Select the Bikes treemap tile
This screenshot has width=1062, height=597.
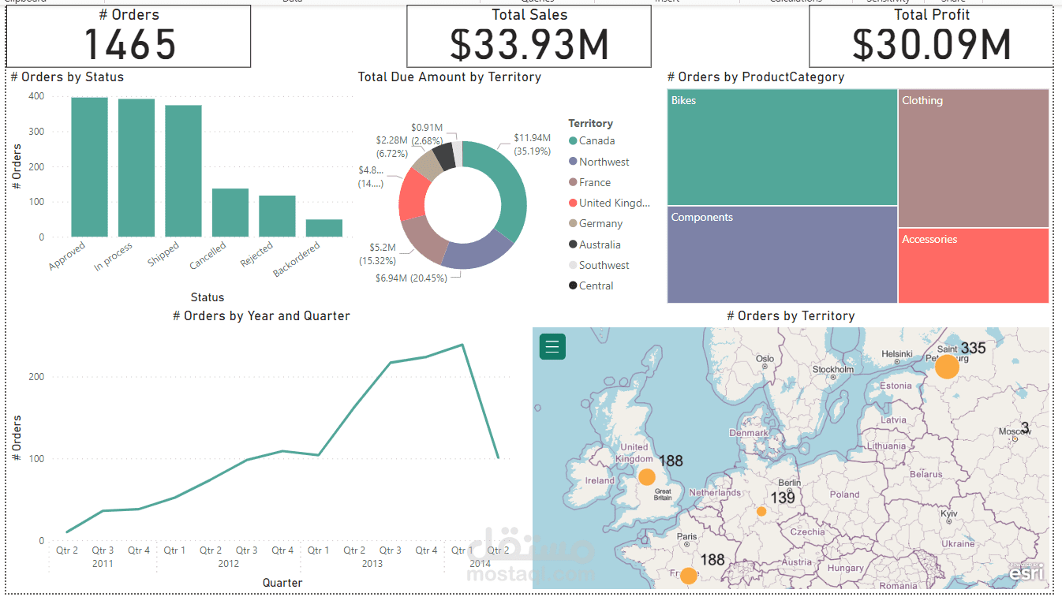(782, 147)
